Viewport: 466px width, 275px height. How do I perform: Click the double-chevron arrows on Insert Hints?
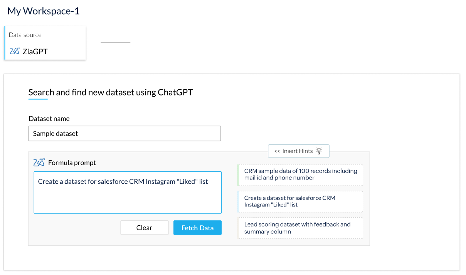277,151
